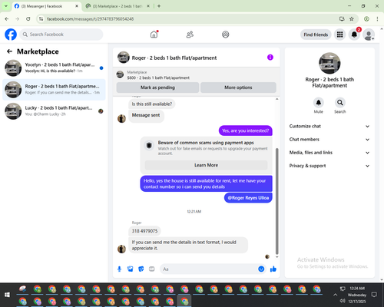This screenshot has width=384, height=307.
Task: Open the Chrome profile icon in toolbar
Action: [366, 19]
